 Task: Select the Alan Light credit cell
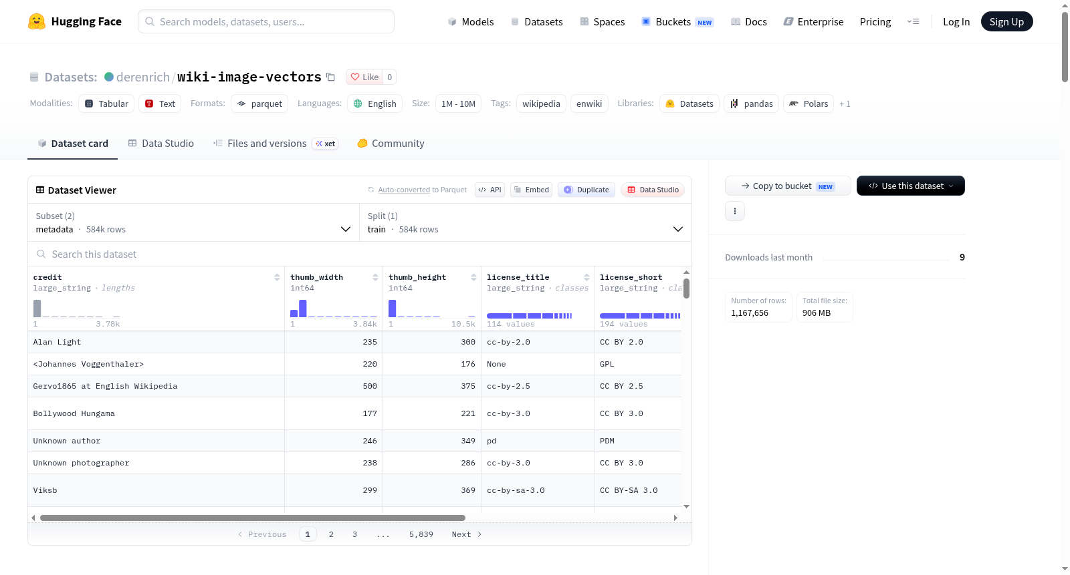(156, 342)
